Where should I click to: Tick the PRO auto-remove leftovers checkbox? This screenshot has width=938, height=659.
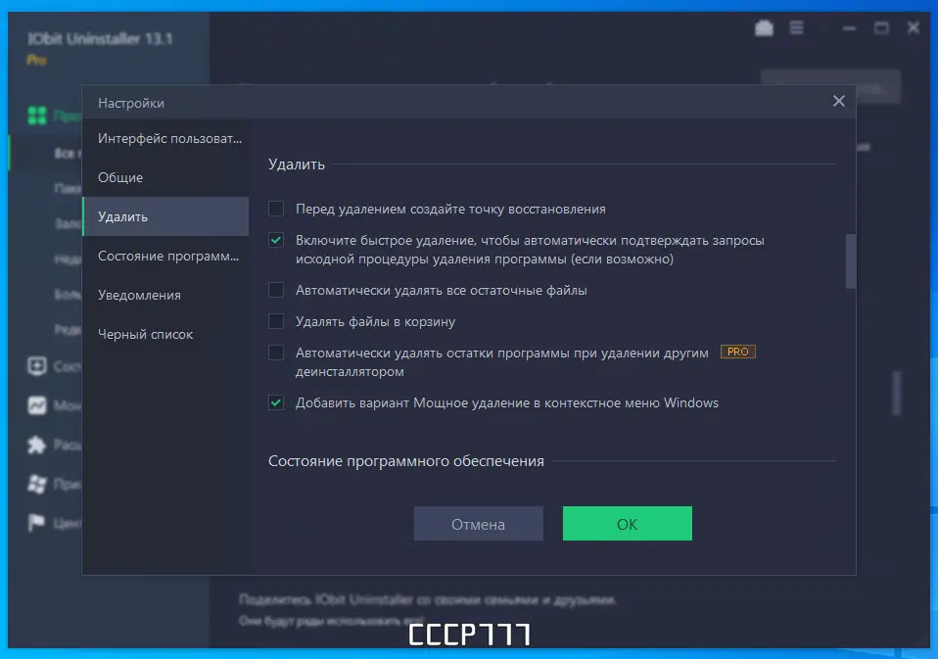click(x=276, y=353)
